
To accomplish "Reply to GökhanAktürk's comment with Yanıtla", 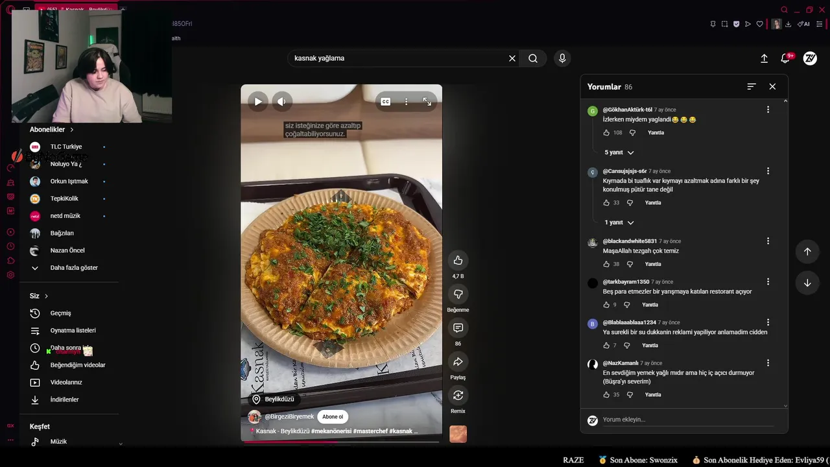I will pos(656,132).
